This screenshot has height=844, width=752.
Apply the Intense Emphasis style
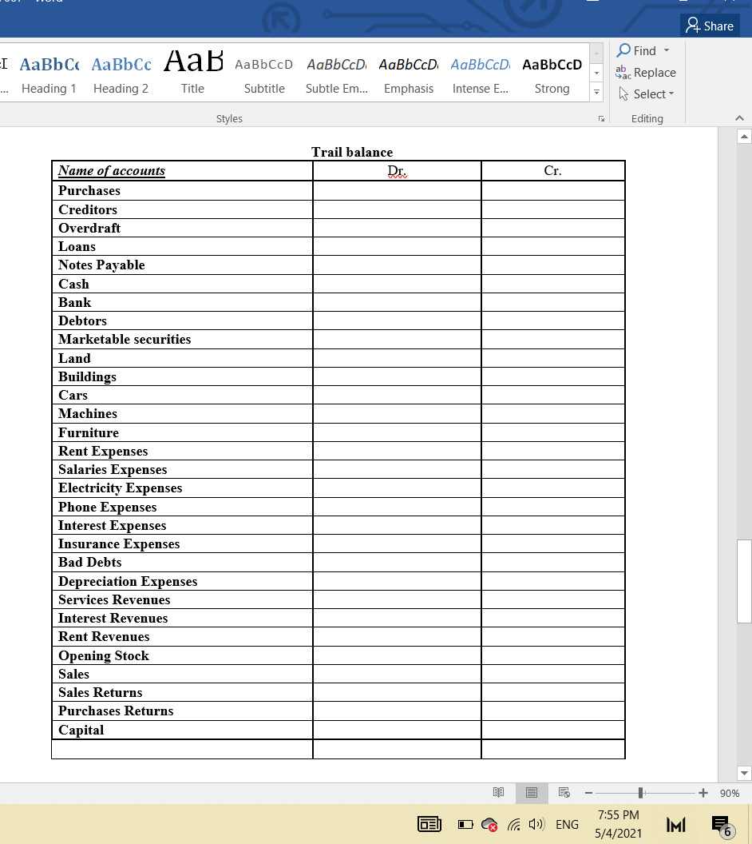click(x=480, y=74)
